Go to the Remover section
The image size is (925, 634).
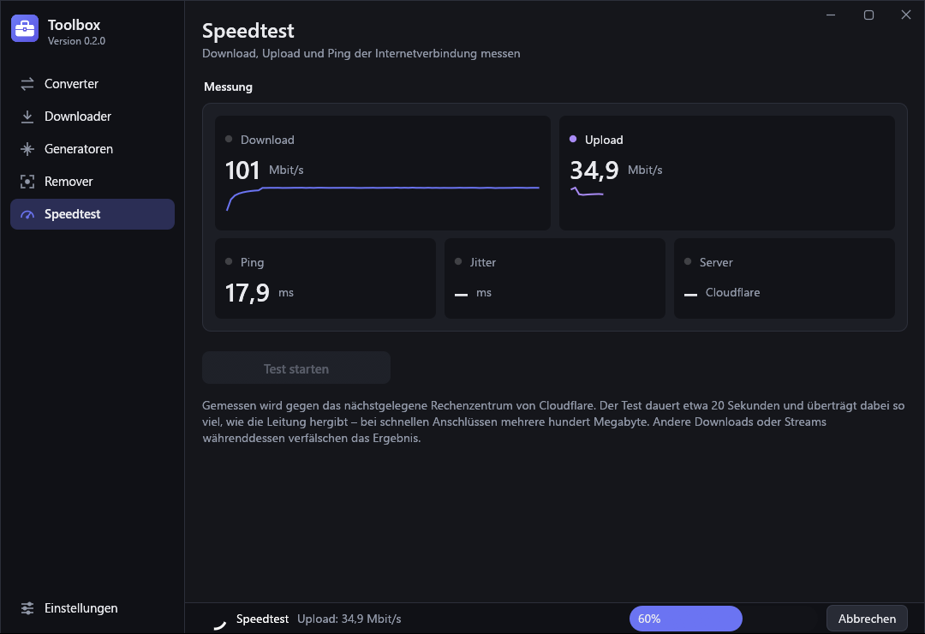click(92, 182)
